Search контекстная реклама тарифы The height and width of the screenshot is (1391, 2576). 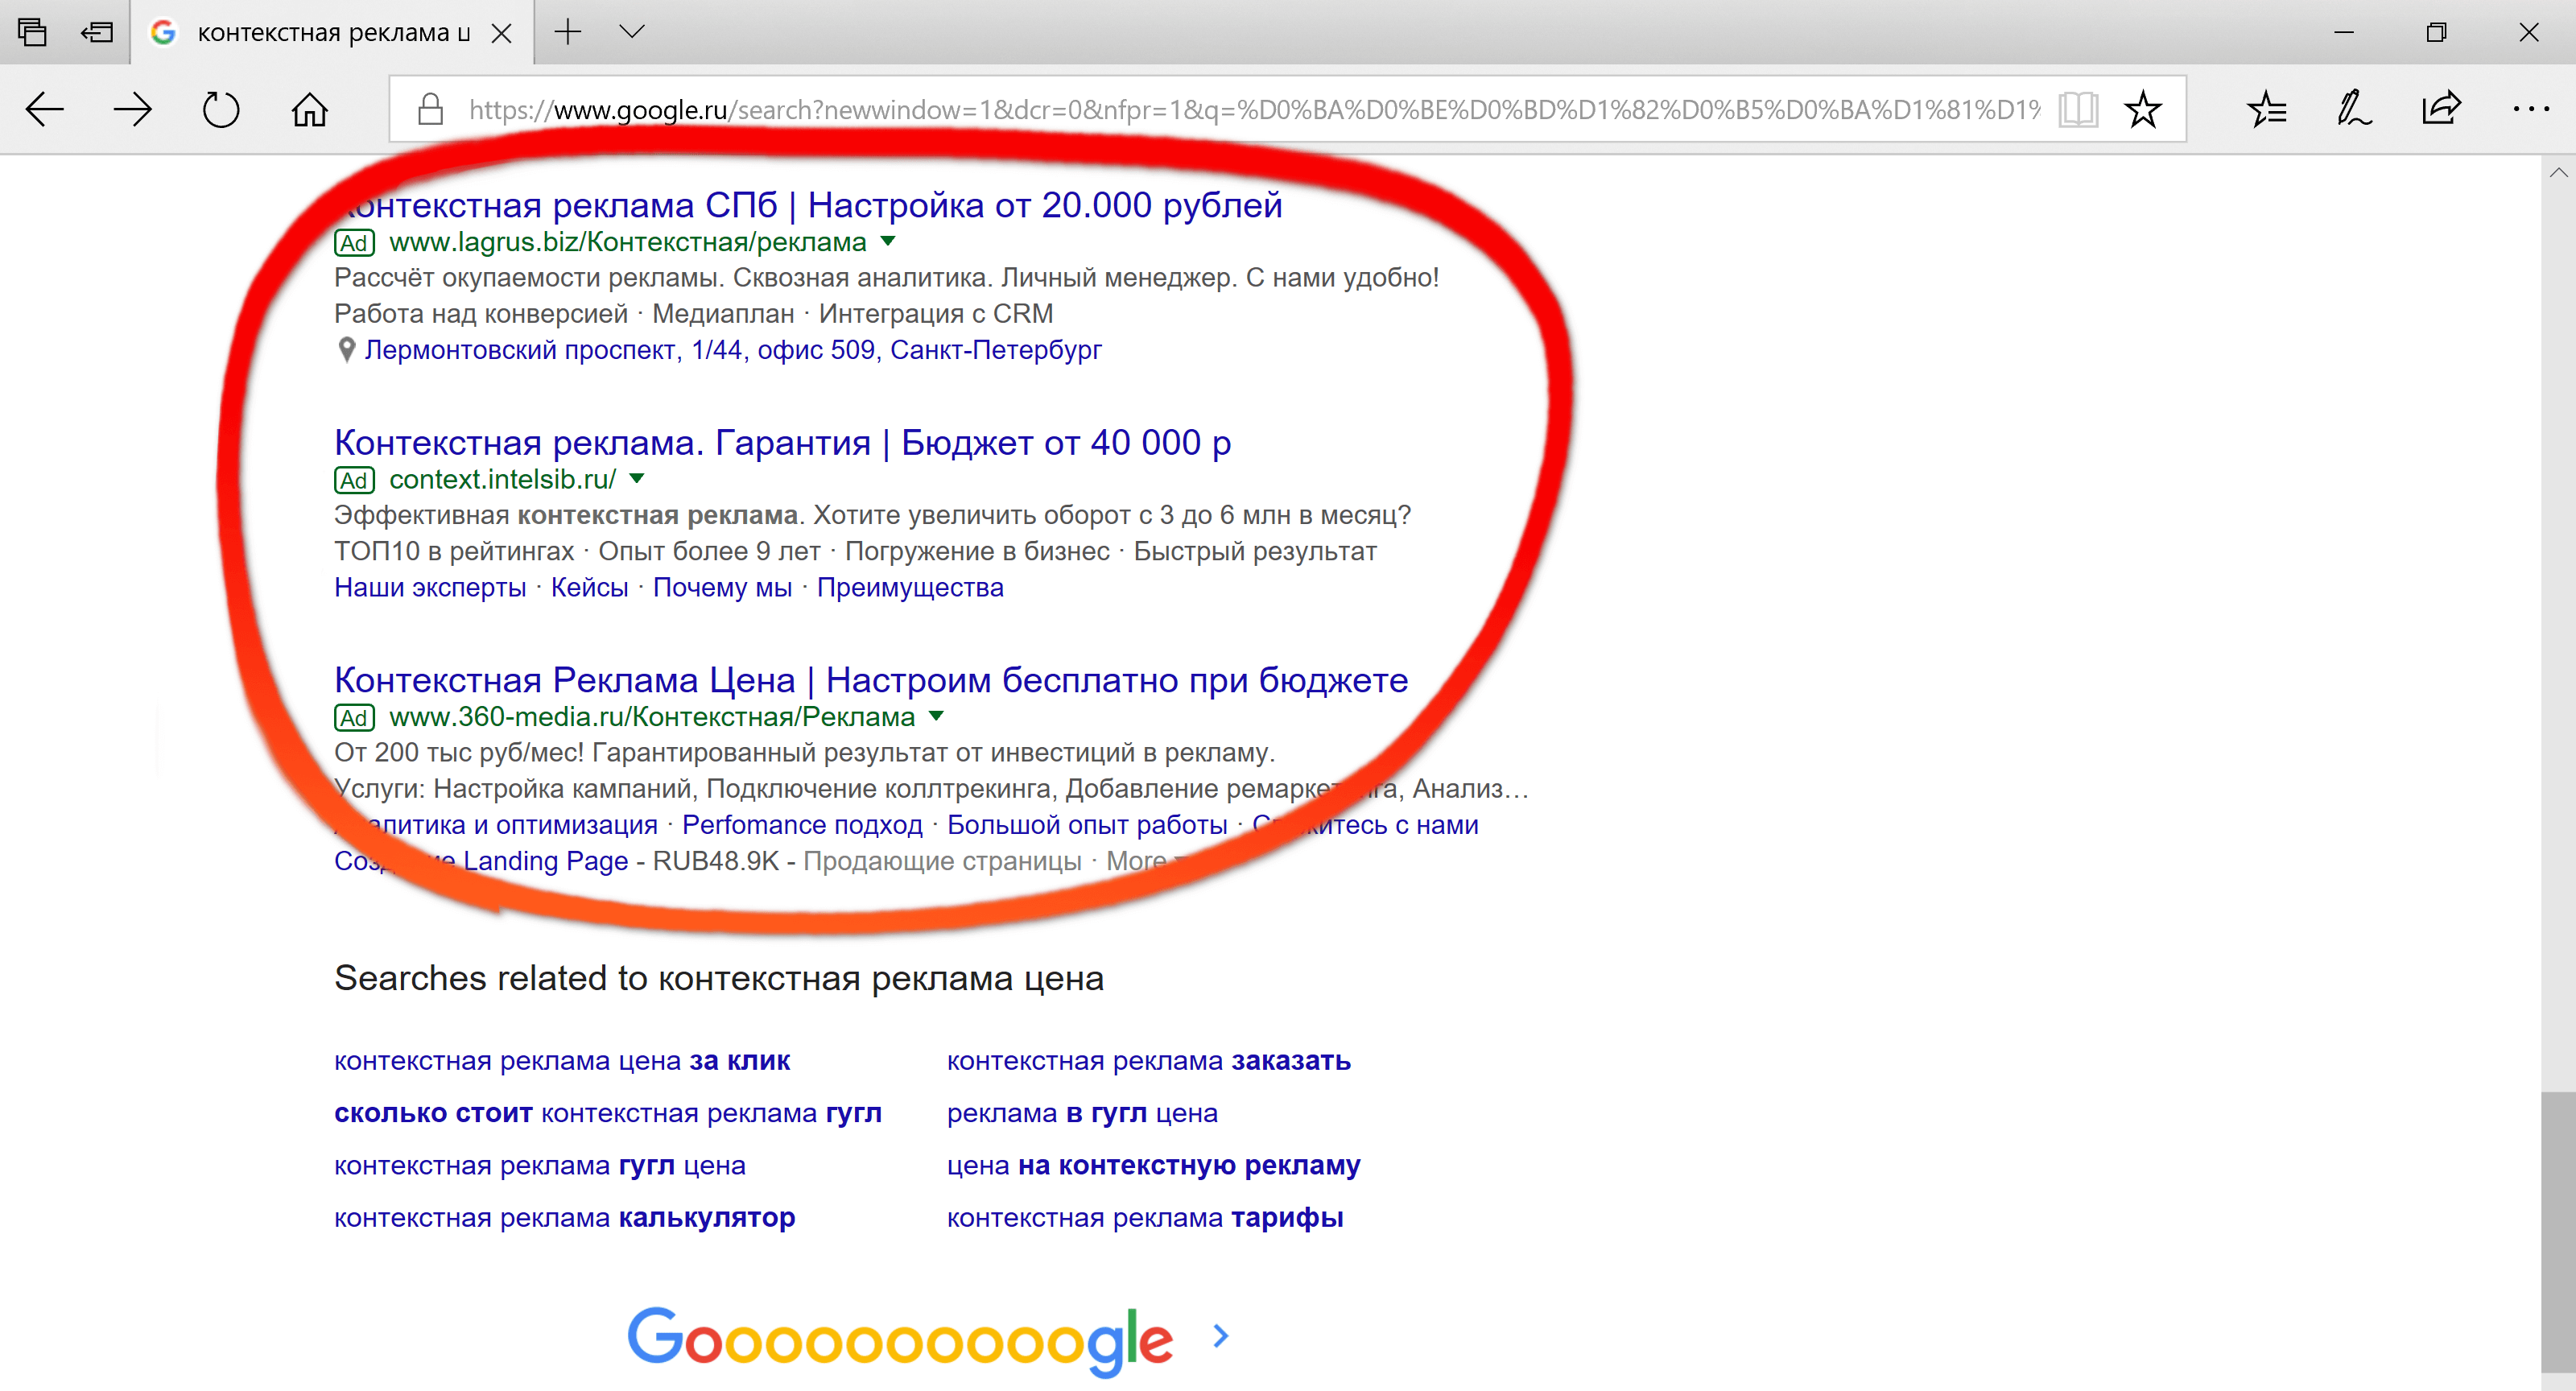(x=1145, y=1218)
